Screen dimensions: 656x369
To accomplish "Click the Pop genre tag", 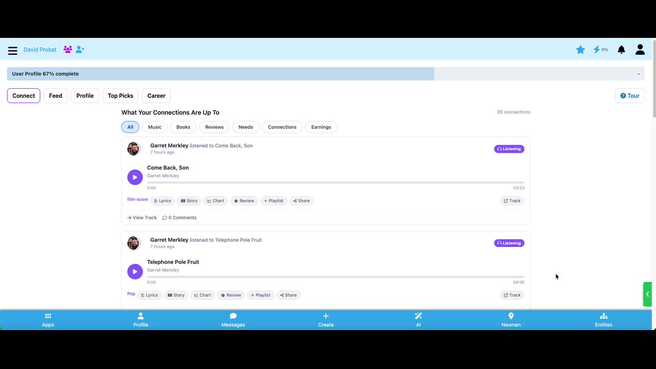I will tap(131, 294).
